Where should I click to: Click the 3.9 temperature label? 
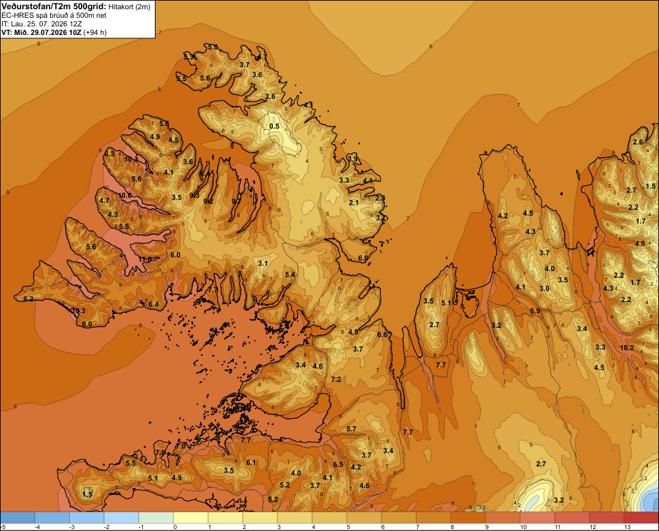click(x=353, y=159)
